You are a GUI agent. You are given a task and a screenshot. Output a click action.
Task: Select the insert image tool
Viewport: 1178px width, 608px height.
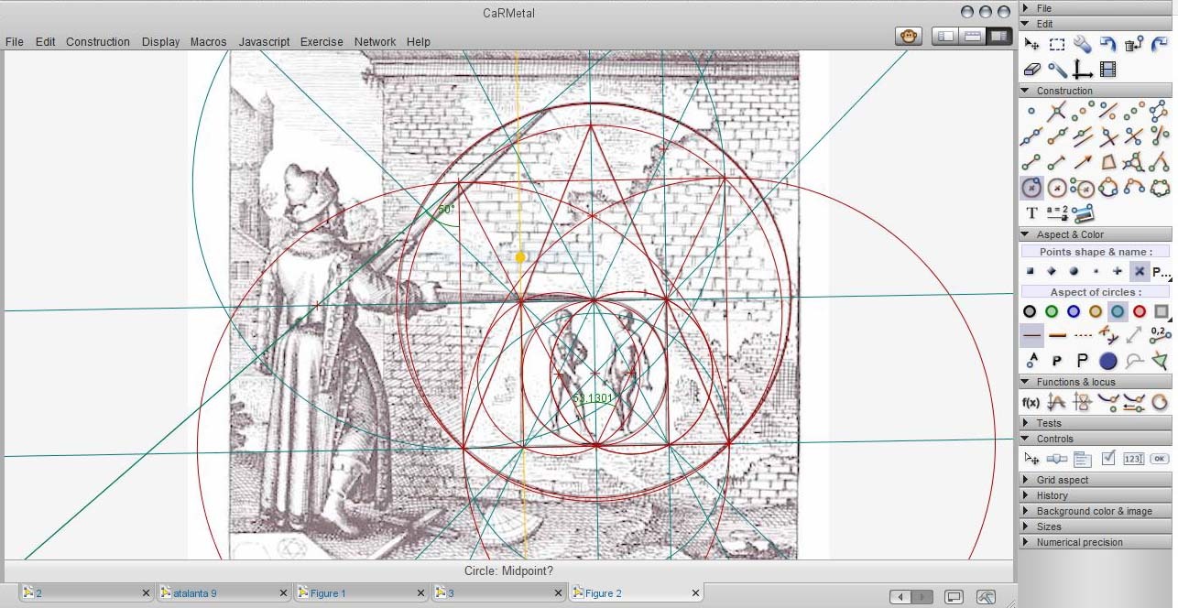pyautogui.click(x=1083, y=213)
